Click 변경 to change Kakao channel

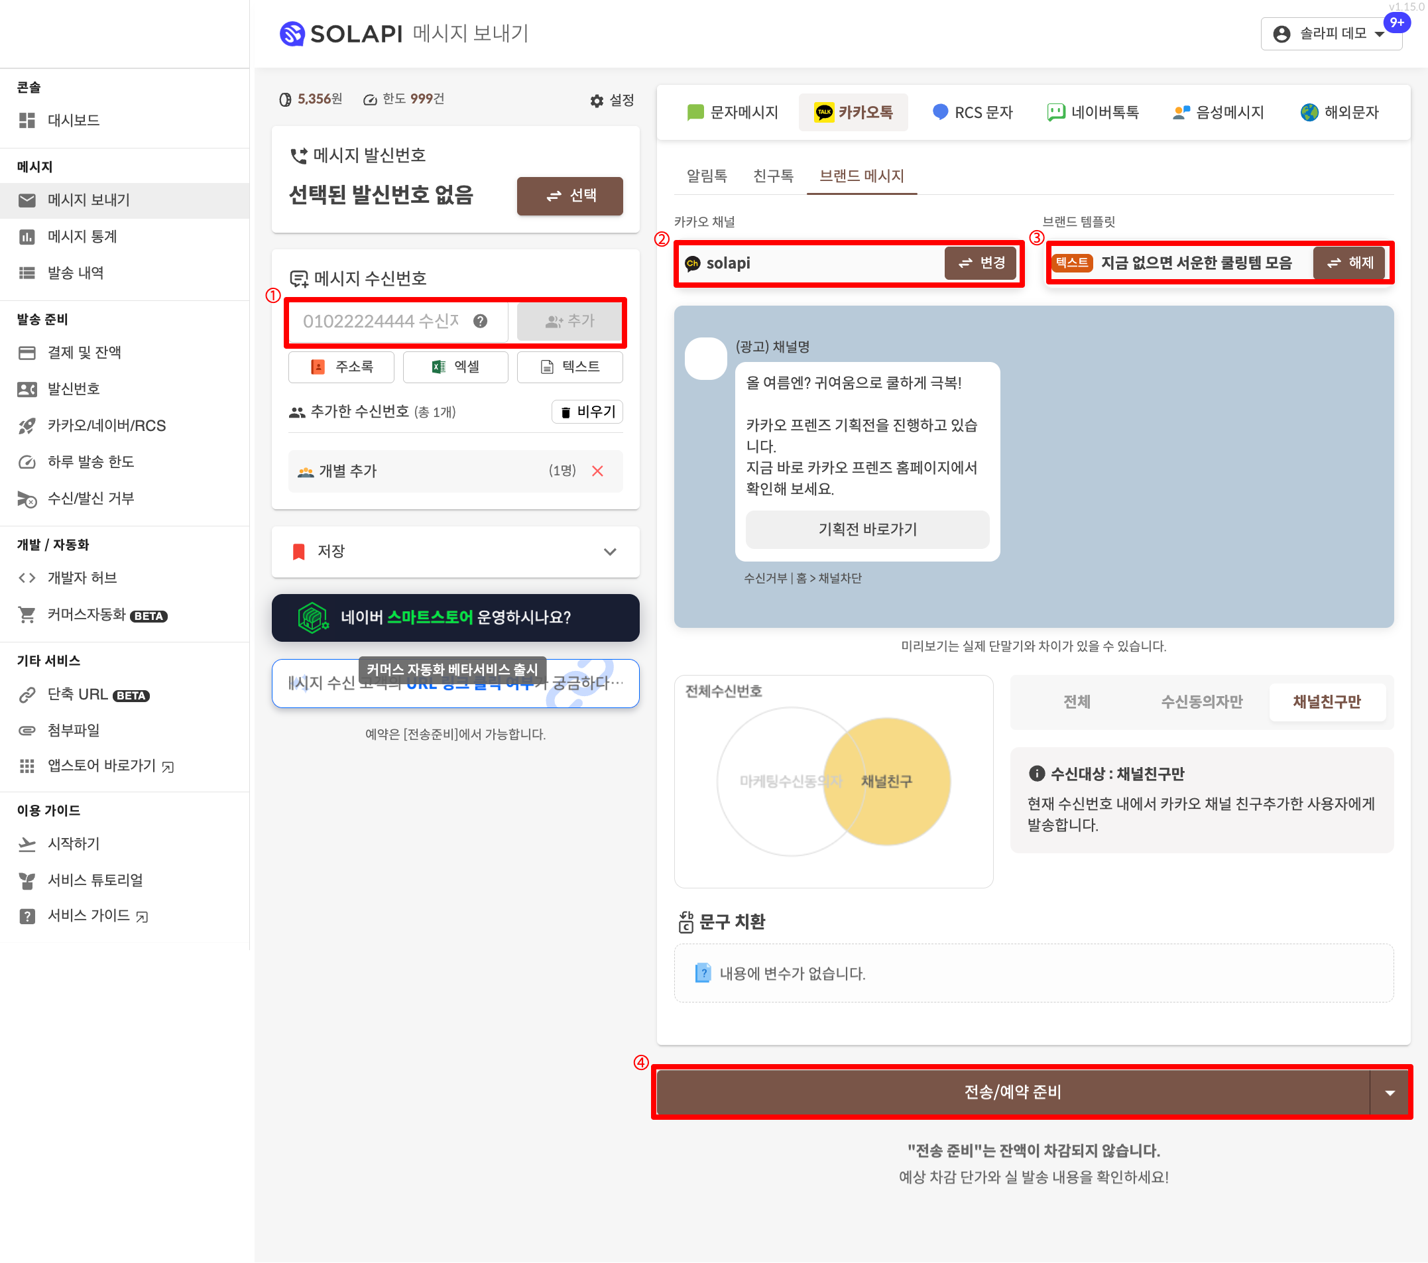981,263
